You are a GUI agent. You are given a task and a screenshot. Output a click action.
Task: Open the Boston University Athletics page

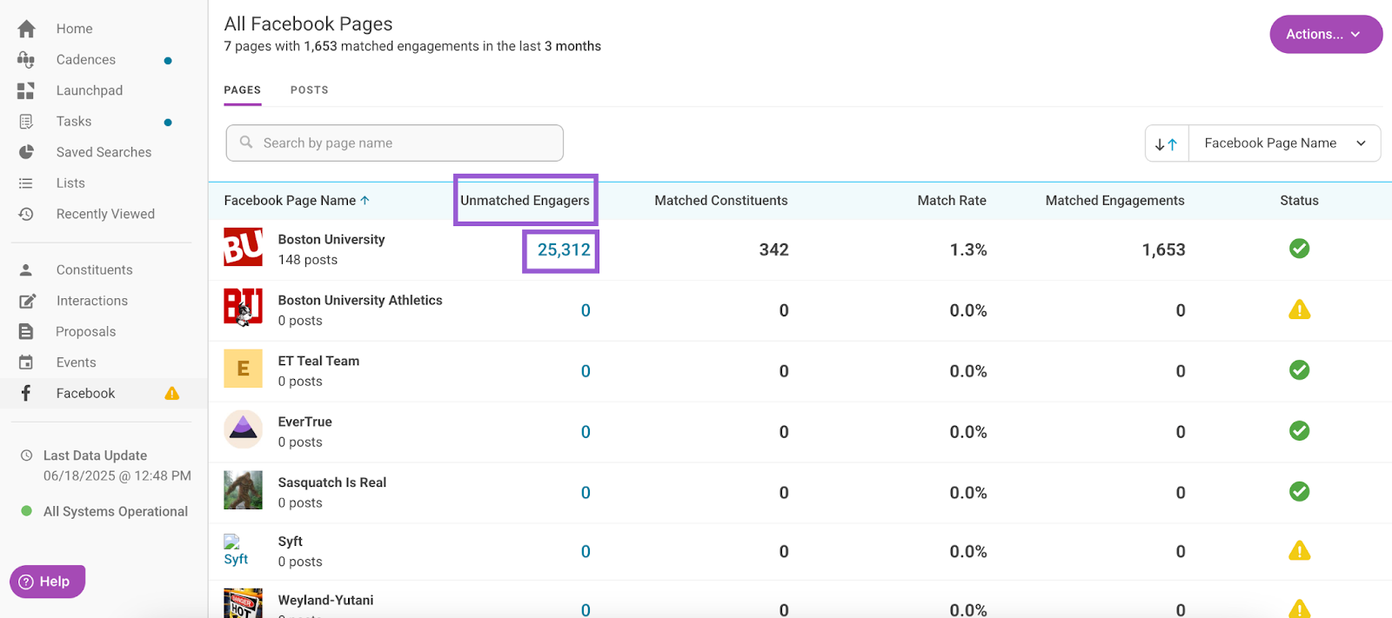click(360, 300)
